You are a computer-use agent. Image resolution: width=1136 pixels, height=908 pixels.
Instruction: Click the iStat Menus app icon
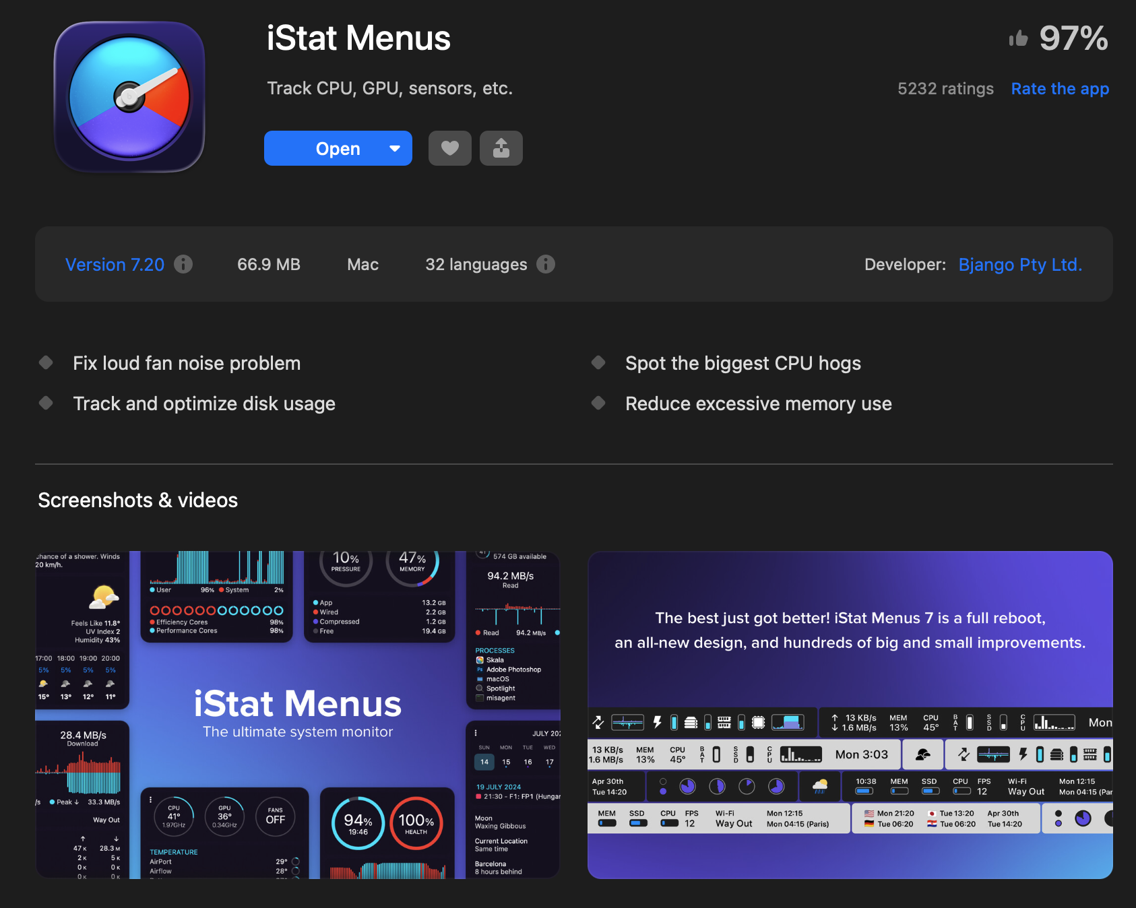point(129,97)
